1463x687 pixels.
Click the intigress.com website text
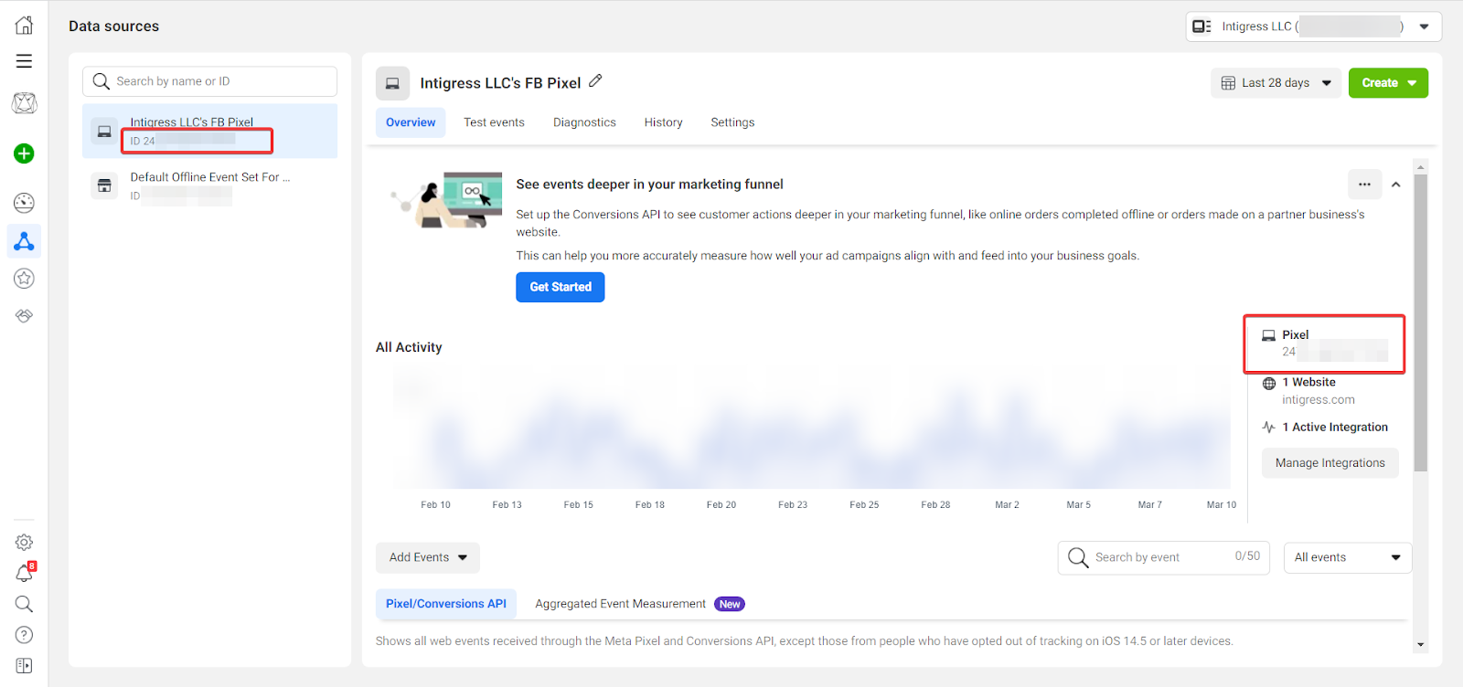(1319, 400)
